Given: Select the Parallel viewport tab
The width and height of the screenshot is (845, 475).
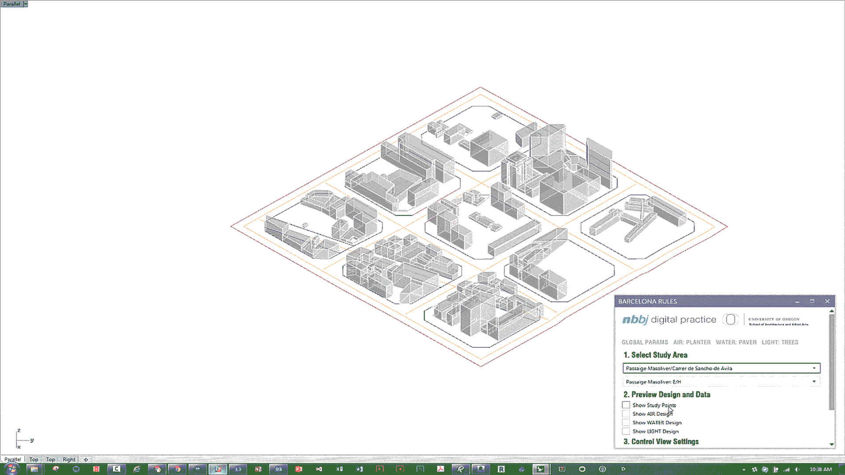Looking at the screenshot, I should [13, 459].
